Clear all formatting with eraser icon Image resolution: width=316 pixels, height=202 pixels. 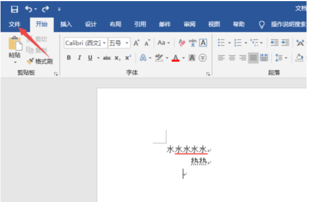(x=182, y=43)
